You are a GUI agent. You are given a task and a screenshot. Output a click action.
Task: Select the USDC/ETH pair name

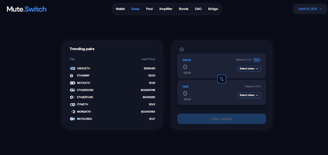tap(83, 68)
